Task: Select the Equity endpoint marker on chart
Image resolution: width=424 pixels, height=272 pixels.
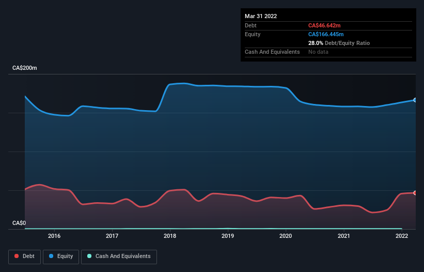Action: pos(415,100)
